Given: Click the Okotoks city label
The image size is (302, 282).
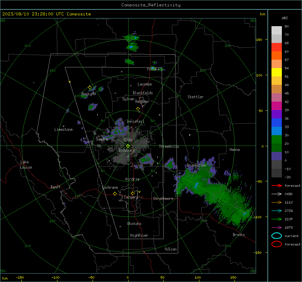Looking at the screenshot, I should tap(134, 224).
